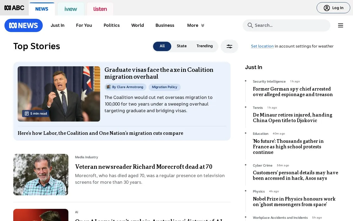
Task: Click the Set location link
Action: [x=262, y=46]
